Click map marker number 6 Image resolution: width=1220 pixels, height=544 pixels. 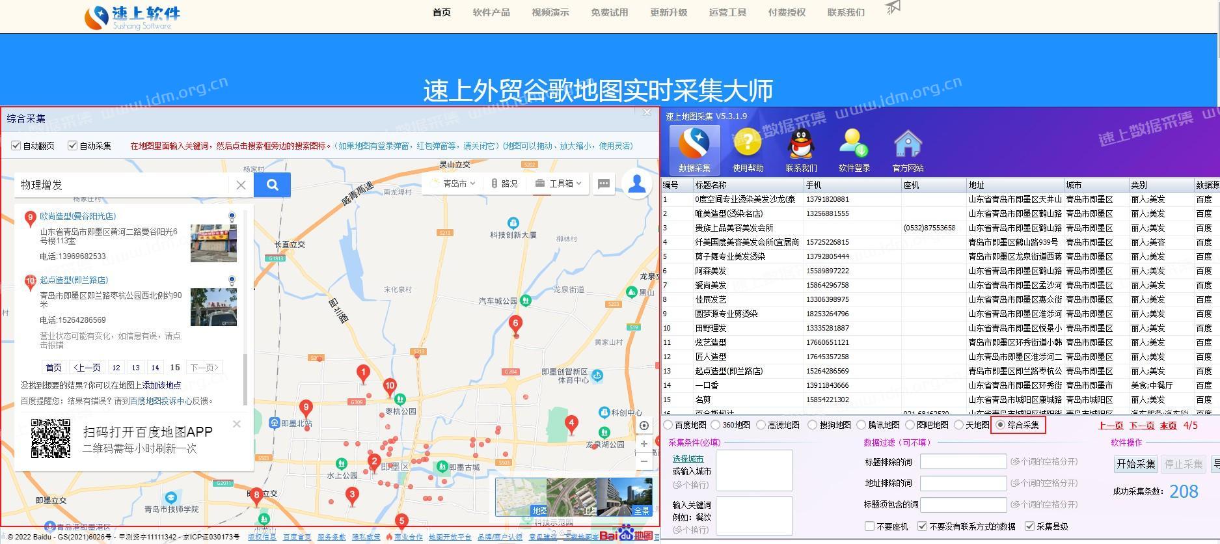pyautogui.click(x=515, y=325)
